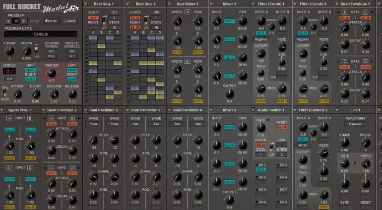Click the loop mode icon in Beat Seq. 1
Viewport: 382px width, 210px height.
pos(104,28)
